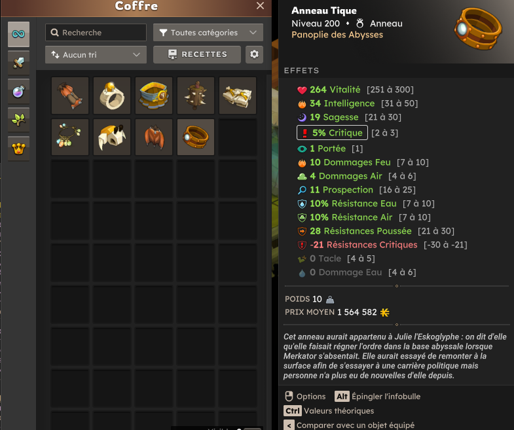The height and width of the screenshot is (430, 514).
Task: Select the gemstone amulet necklace item
Action: (x=70, y=137)
